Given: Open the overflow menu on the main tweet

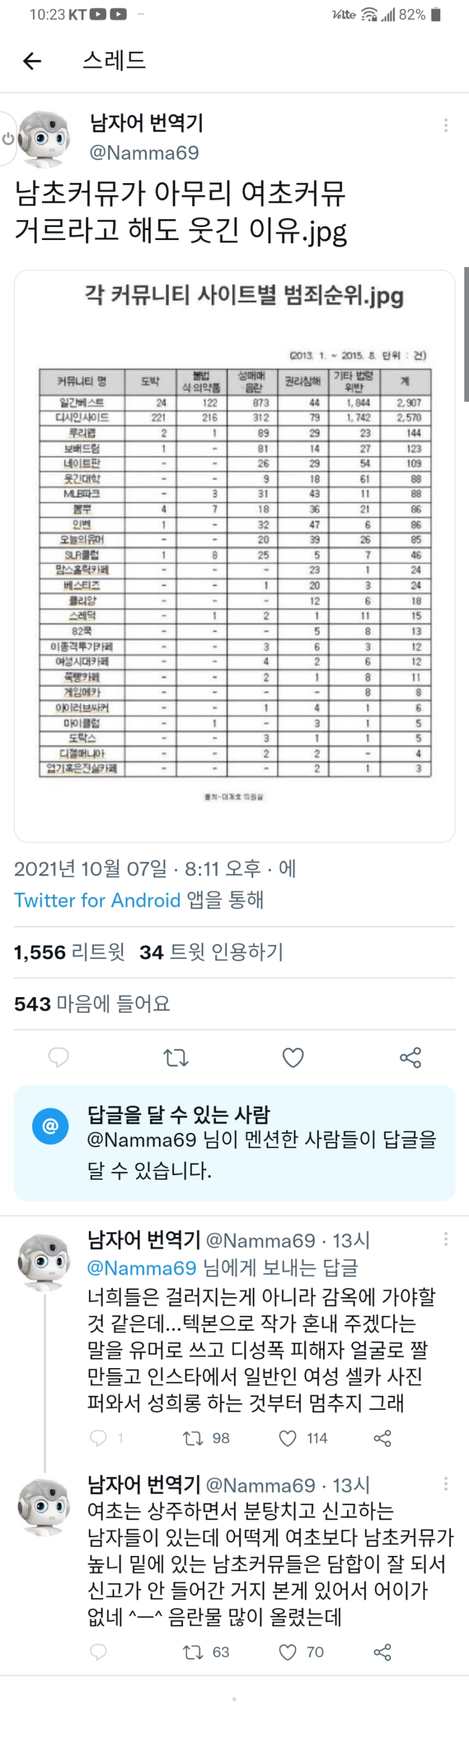Looking at the screenshot, I should click(x=446, y=126).
